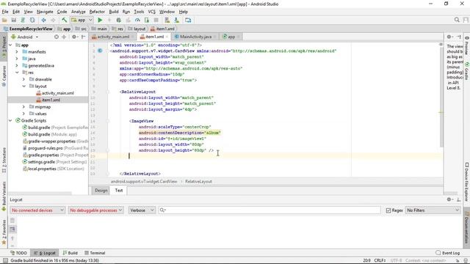Open the app run configuration dropdown
Viewport: 470px width, 264px height.
pyautogui.click(x=82, y=20)
